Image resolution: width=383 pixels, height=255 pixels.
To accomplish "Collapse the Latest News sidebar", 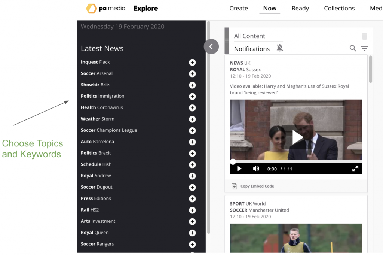I will 211,46.
